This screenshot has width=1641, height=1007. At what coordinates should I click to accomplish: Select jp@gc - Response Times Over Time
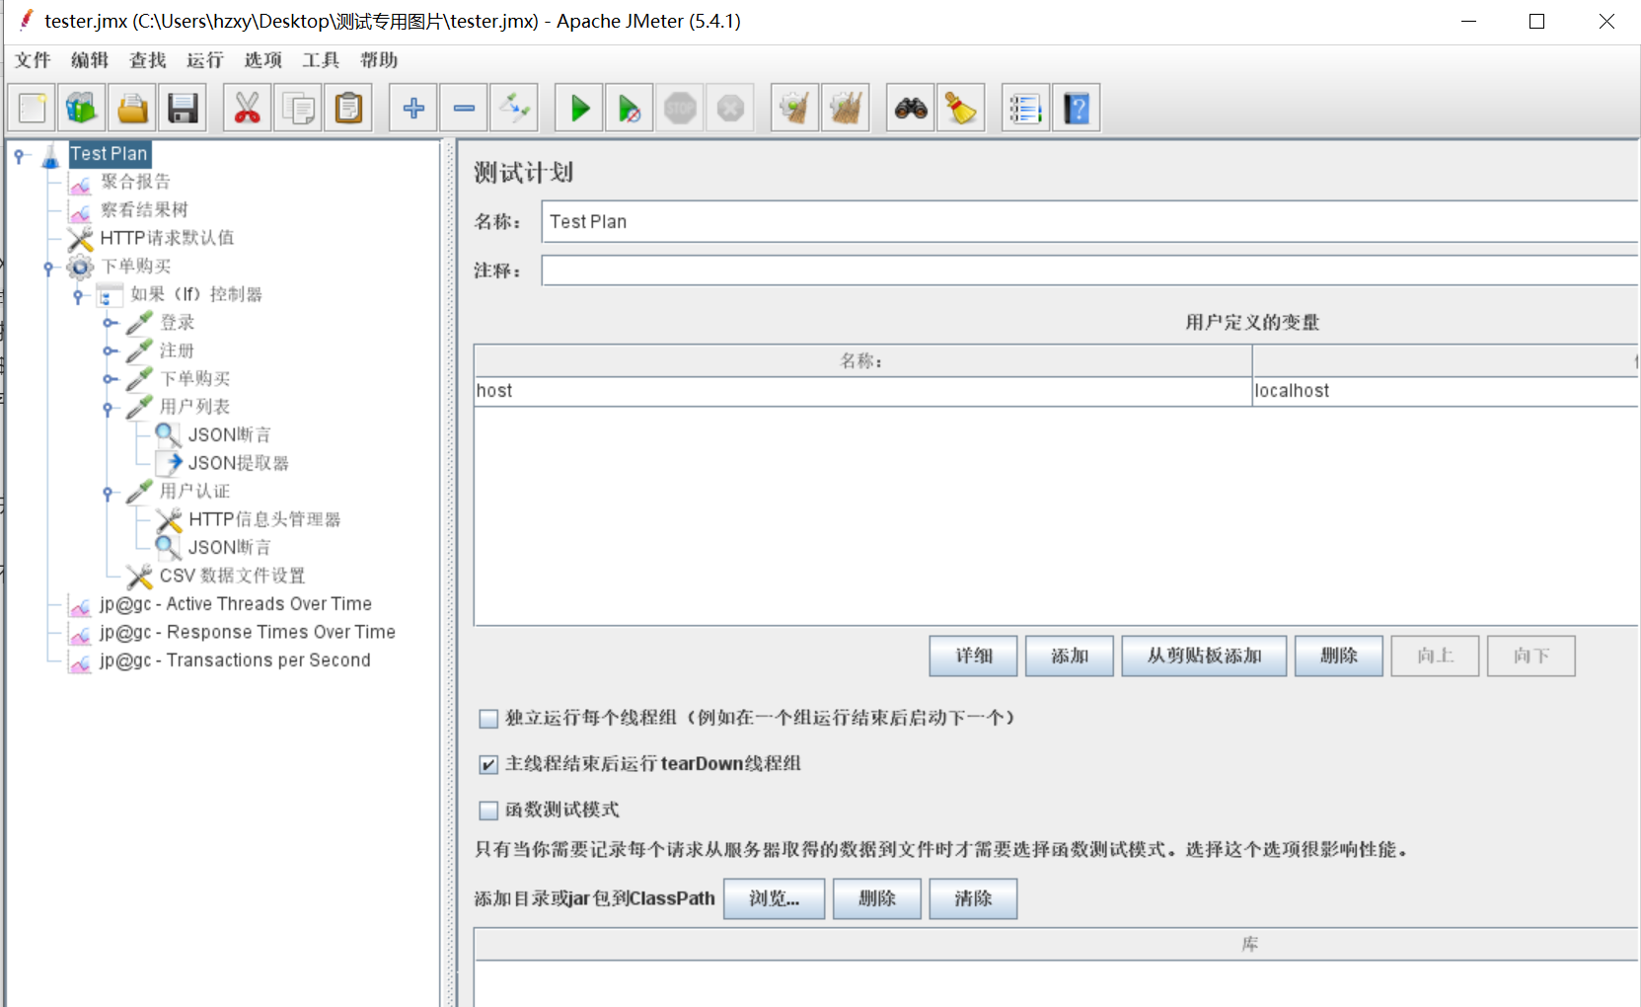(x=248, y=632)
